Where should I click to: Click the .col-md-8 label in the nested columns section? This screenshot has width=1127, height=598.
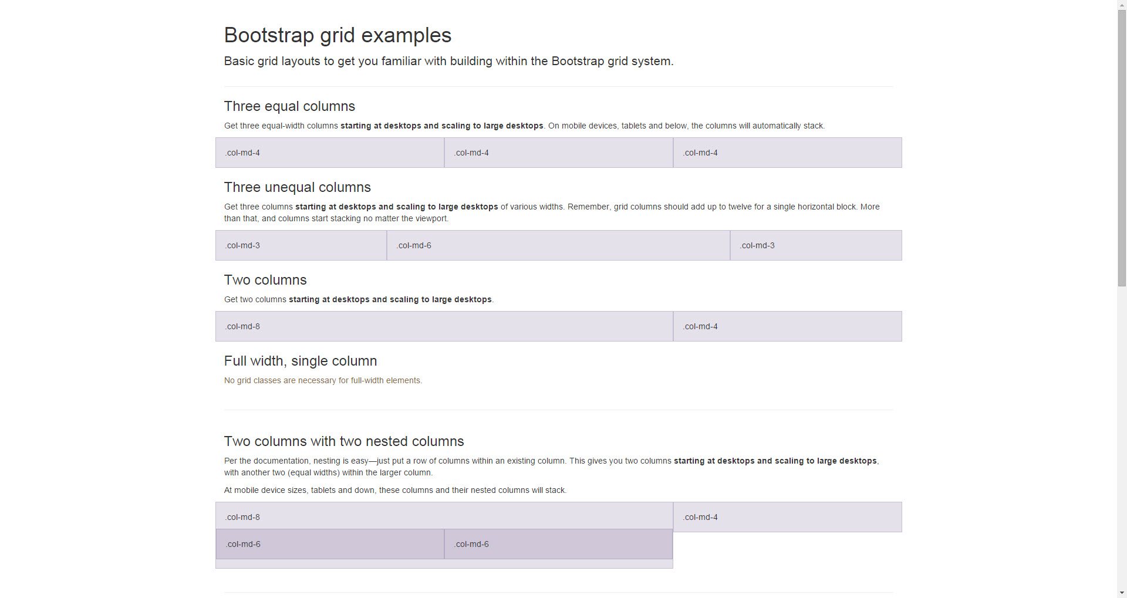[x=243, y=517]
